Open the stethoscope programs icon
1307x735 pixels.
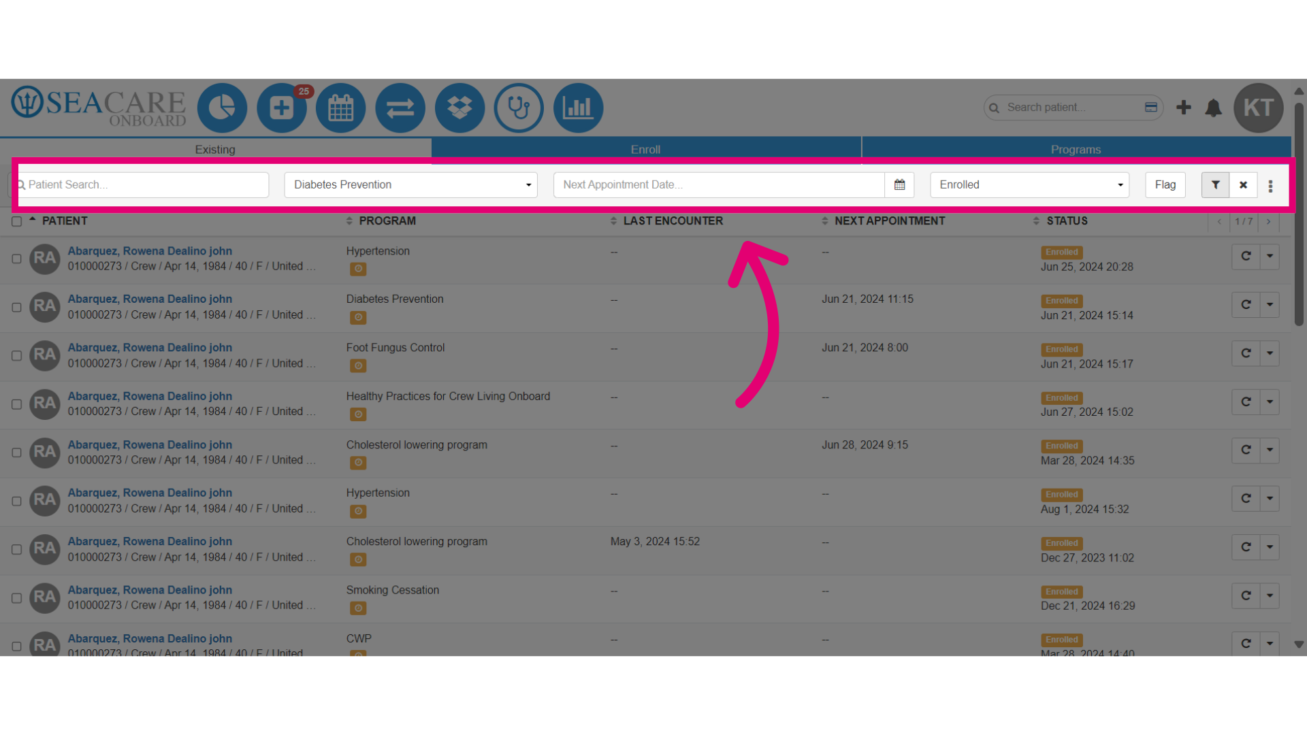[519, 108]
